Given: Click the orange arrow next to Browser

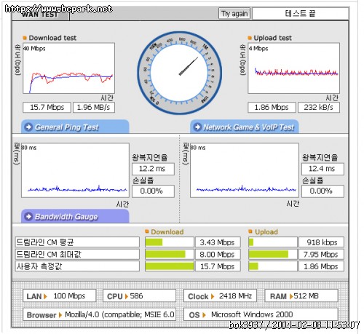Looking at the screenshot, I should [x=60, y=315].
